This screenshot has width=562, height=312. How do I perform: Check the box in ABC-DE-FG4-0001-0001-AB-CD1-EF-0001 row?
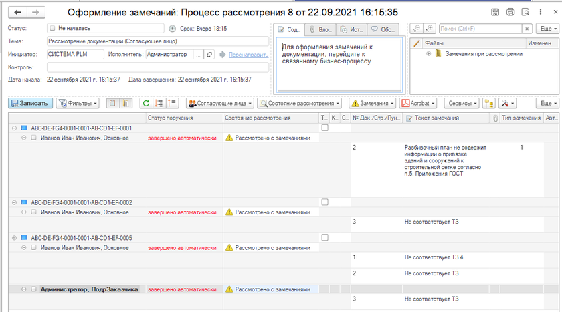324,128
